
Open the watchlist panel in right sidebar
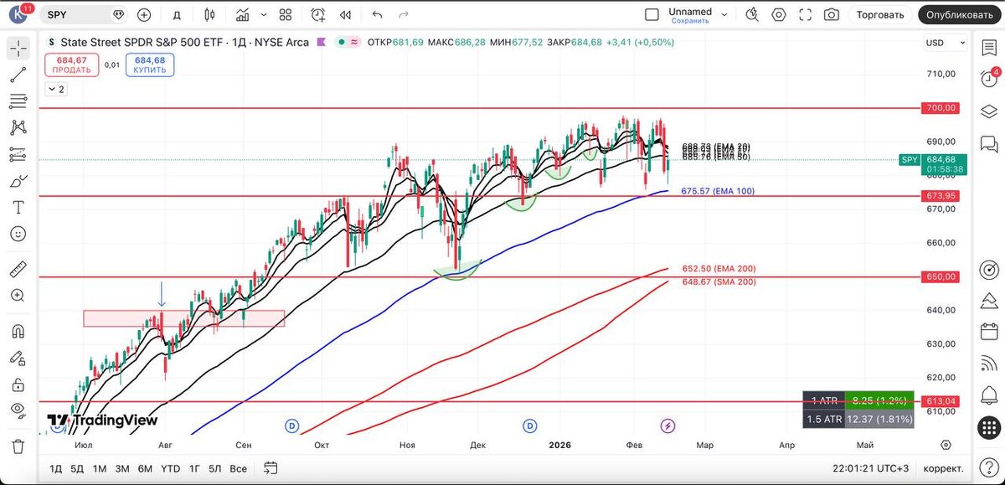(x=988, y=48)
